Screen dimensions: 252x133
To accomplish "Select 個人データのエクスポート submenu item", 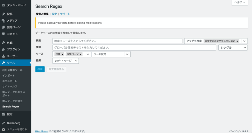I will pos(14,94).
